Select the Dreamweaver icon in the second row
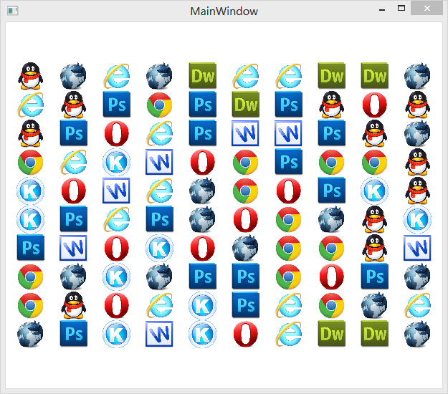 point(246,105)
